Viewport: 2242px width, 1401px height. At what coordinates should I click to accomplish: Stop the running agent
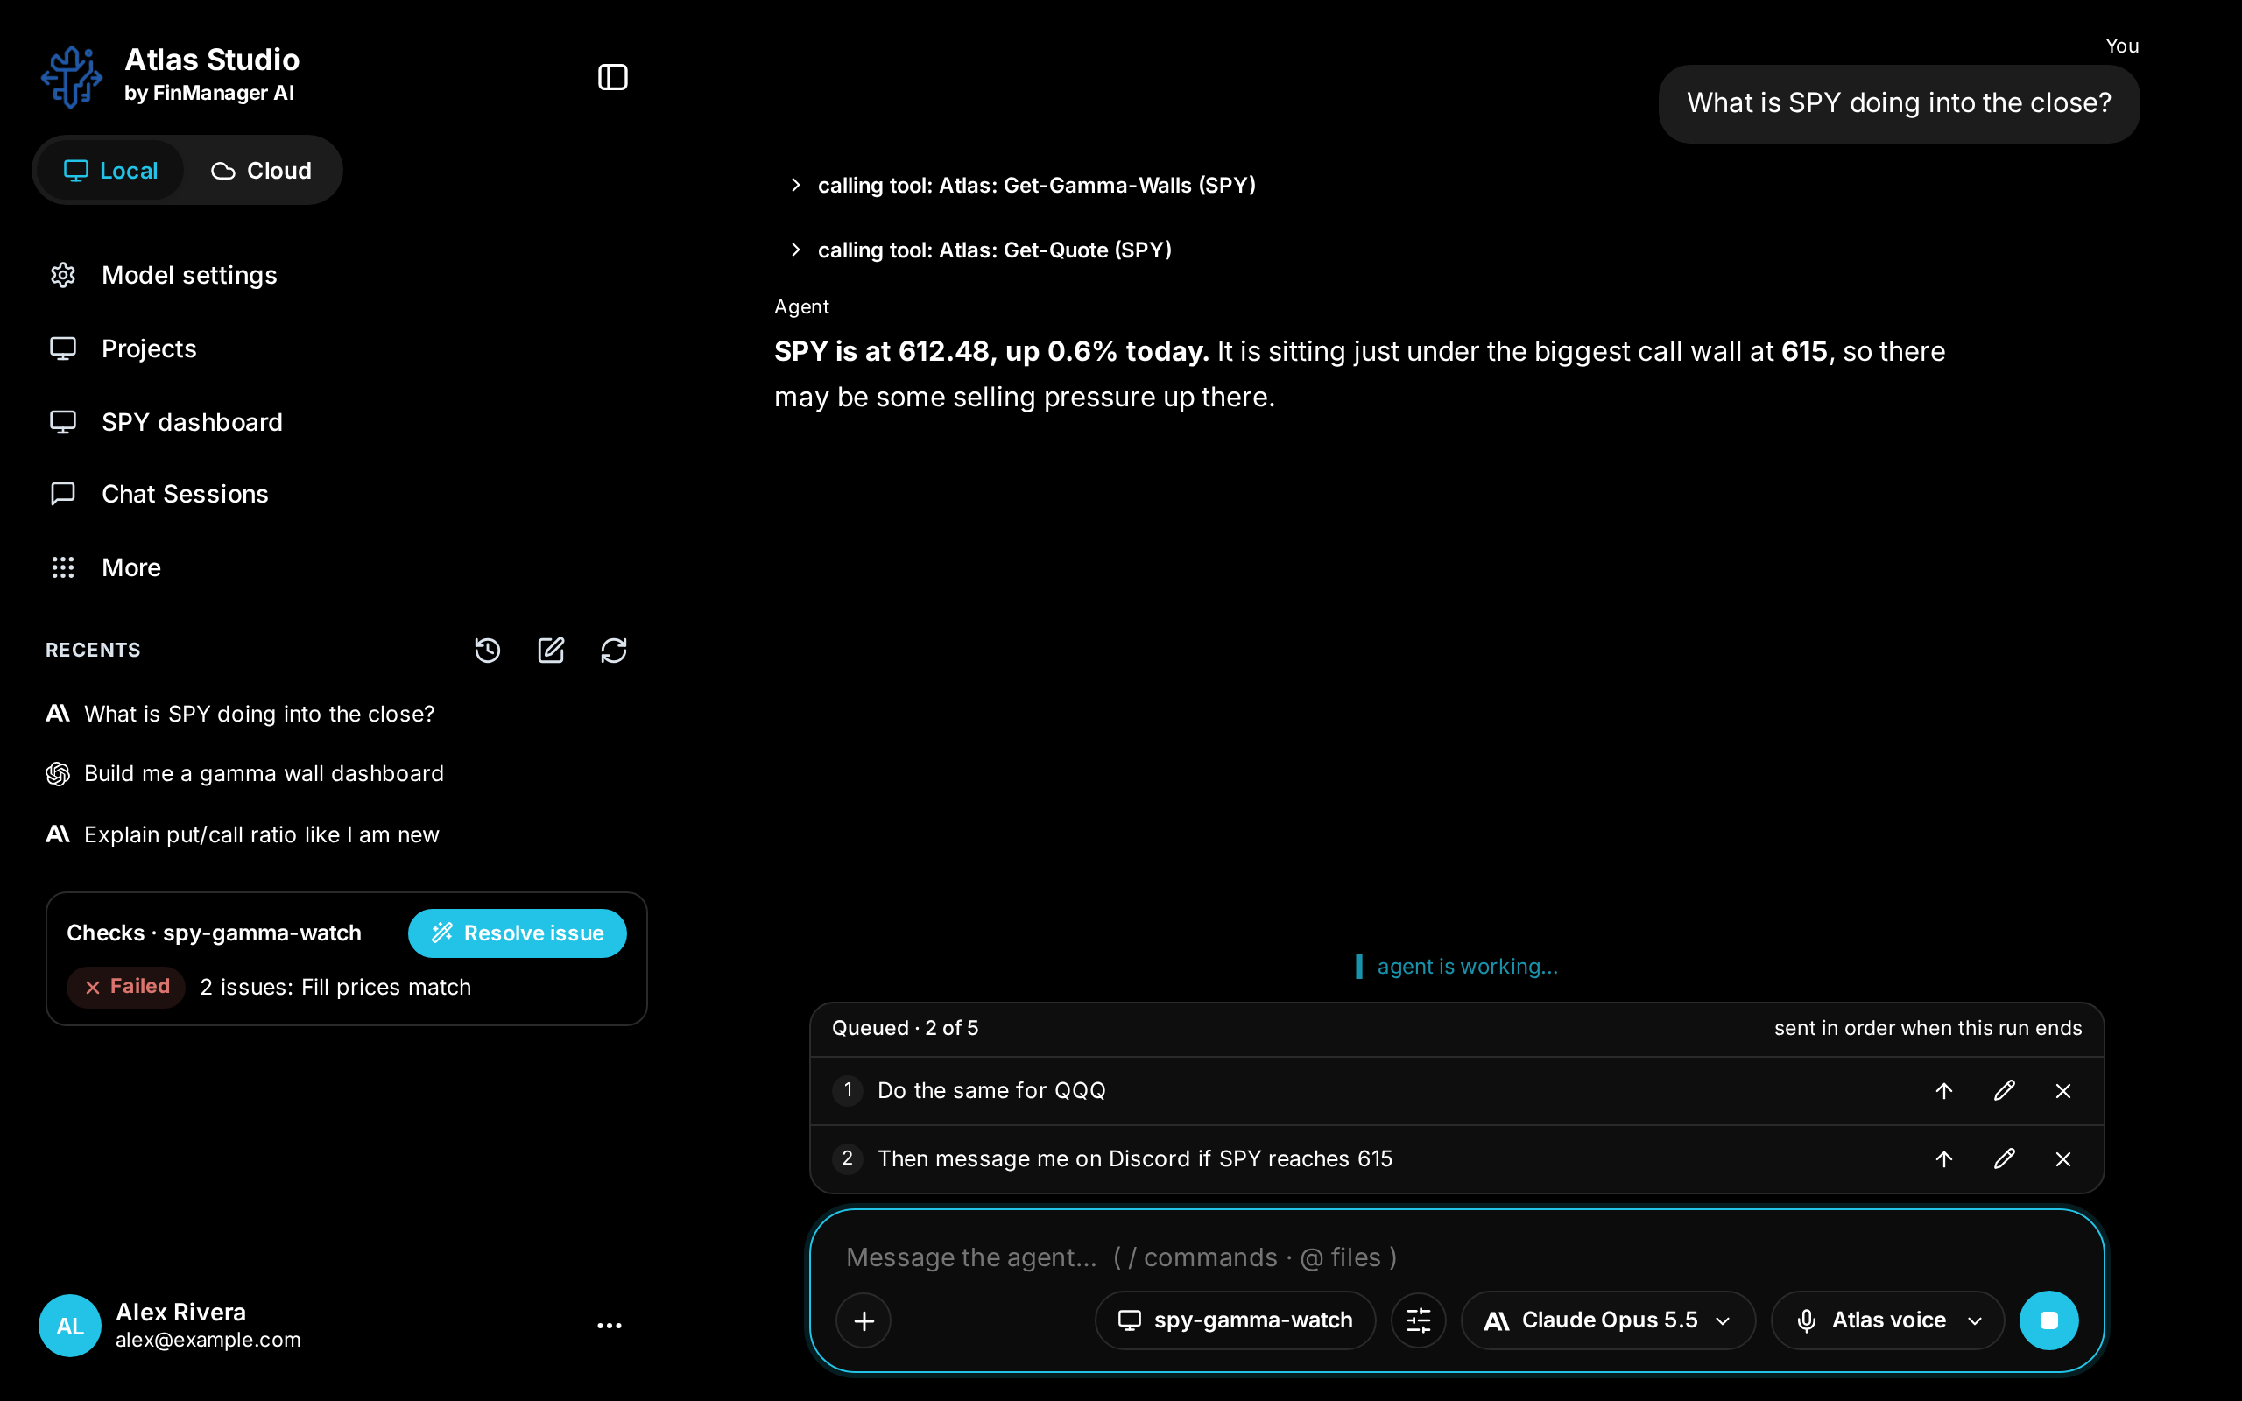[2048, 1320]
